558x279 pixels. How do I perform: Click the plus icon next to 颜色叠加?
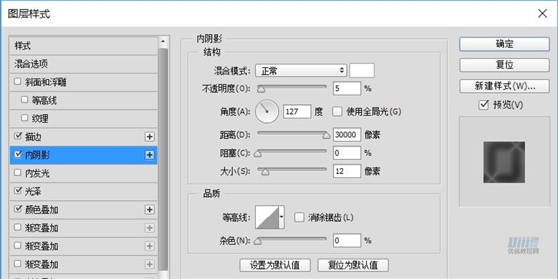(149, 209)
